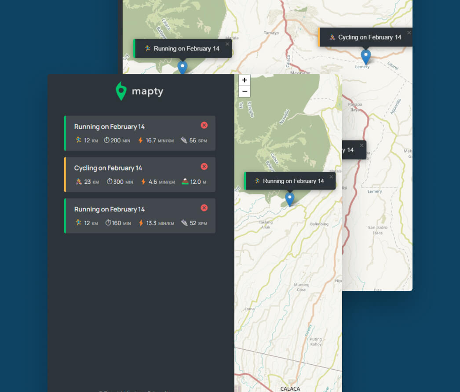The width and height of the screenshot is (460, 392).
Task: Click the 'Payapa Ilaya' map label
Action: (355, 107)
